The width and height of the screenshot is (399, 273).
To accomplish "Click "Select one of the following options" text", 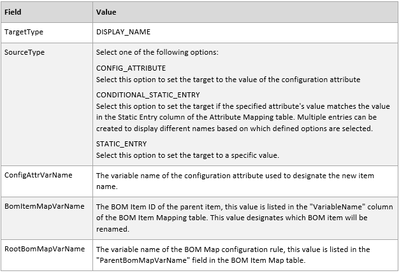I will 157,52.
